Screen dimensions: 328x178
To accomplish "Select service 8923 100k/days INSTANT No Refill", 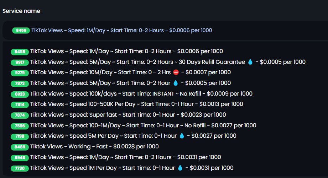I will [x=131, y=93].
